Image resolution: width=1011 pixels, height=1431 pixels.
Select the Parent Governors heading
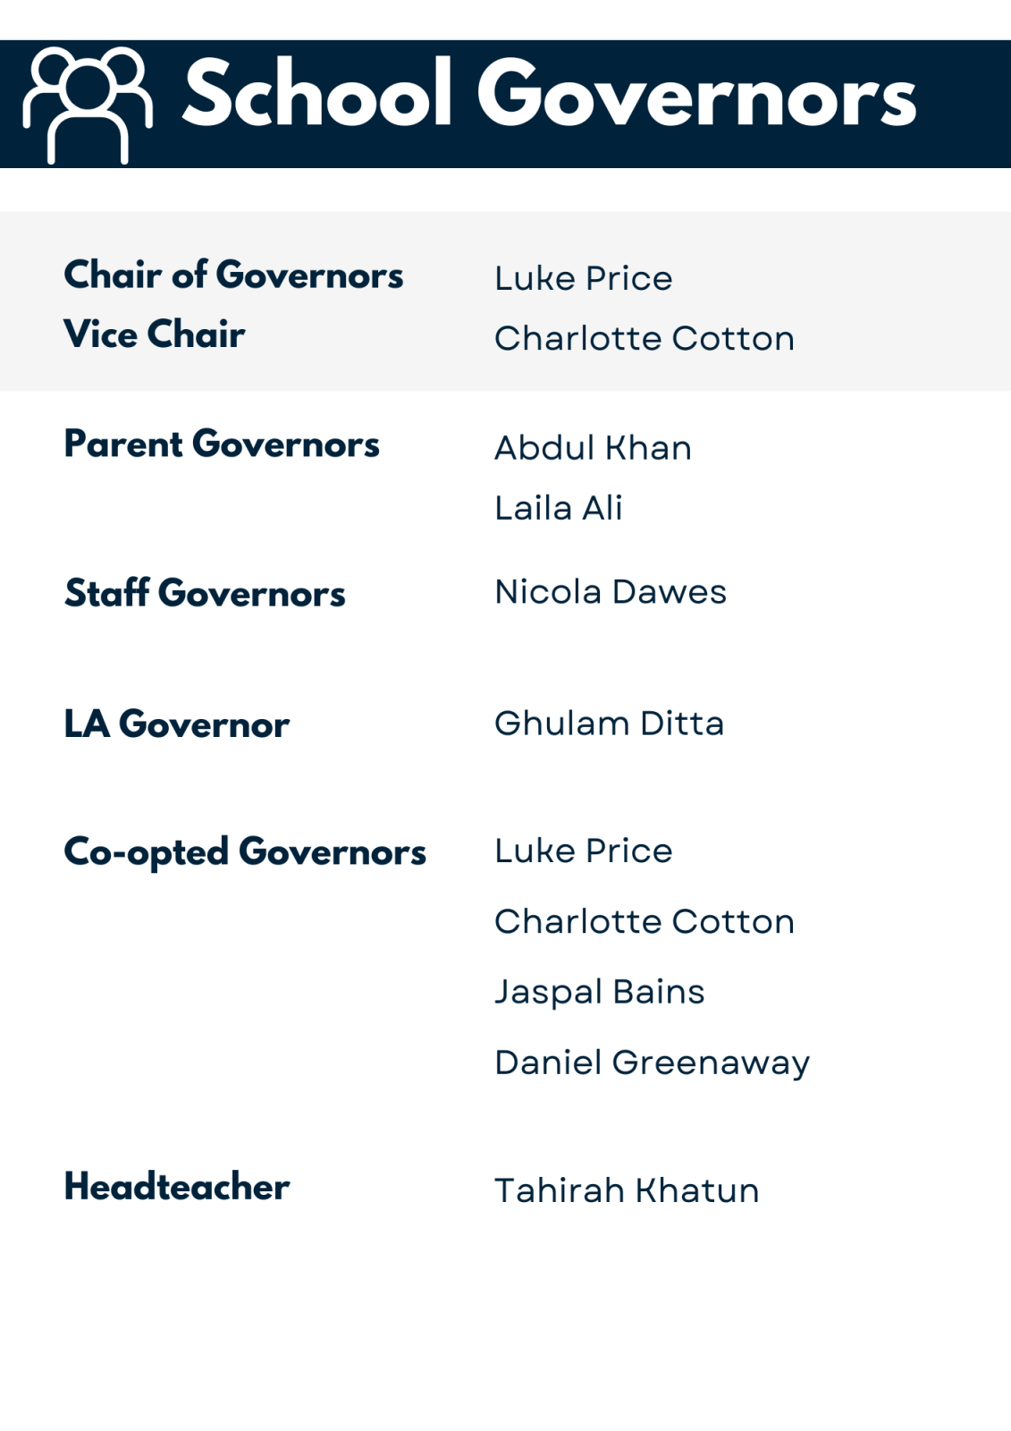point(222,445)
